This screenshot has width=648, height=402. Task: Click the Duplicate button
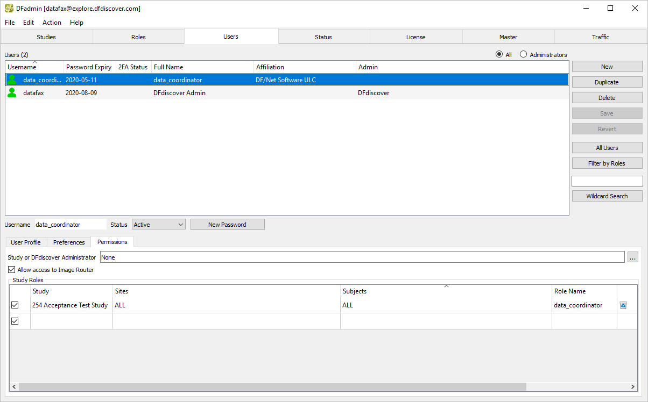point(607,82)
